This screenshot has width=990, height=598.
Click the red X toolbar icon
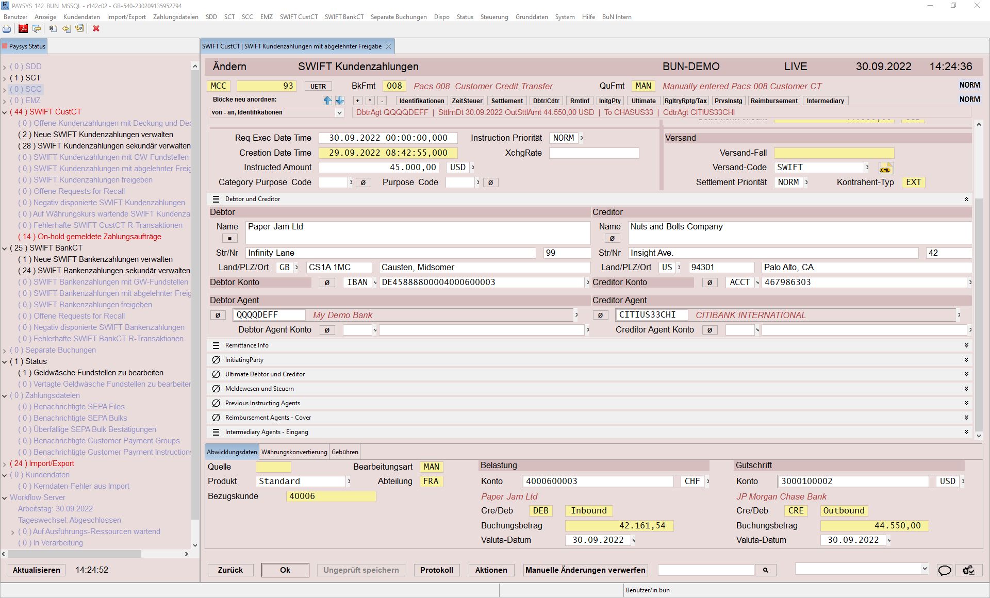(96, 29)
